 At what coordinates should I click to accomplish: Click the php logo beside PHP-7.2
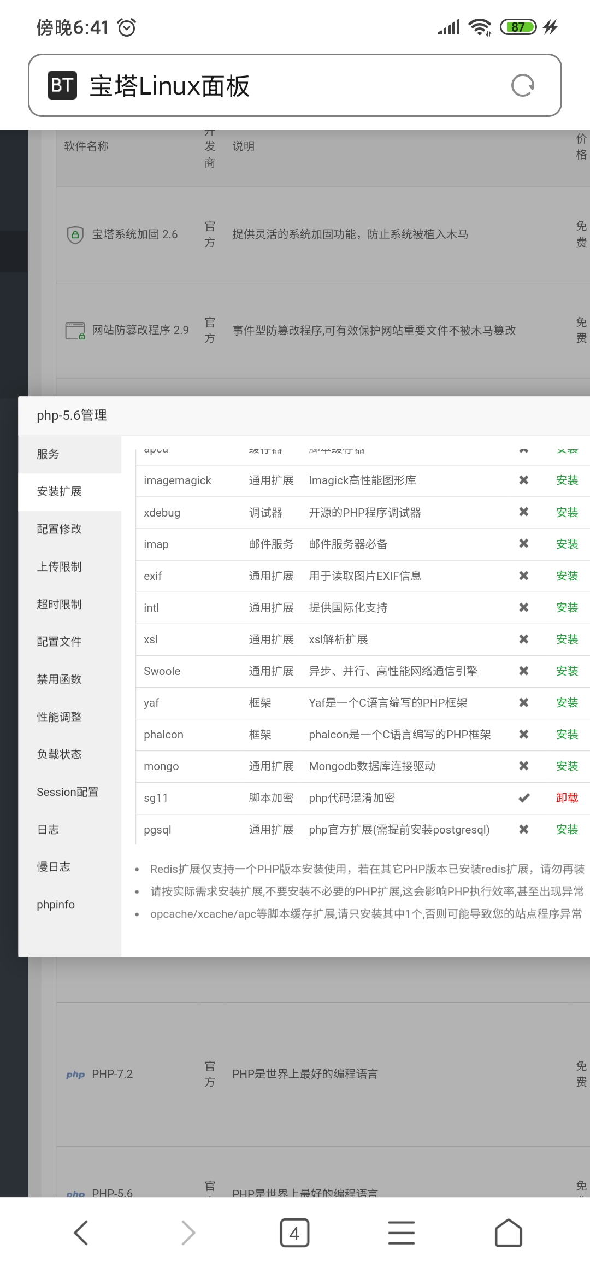75,1075
